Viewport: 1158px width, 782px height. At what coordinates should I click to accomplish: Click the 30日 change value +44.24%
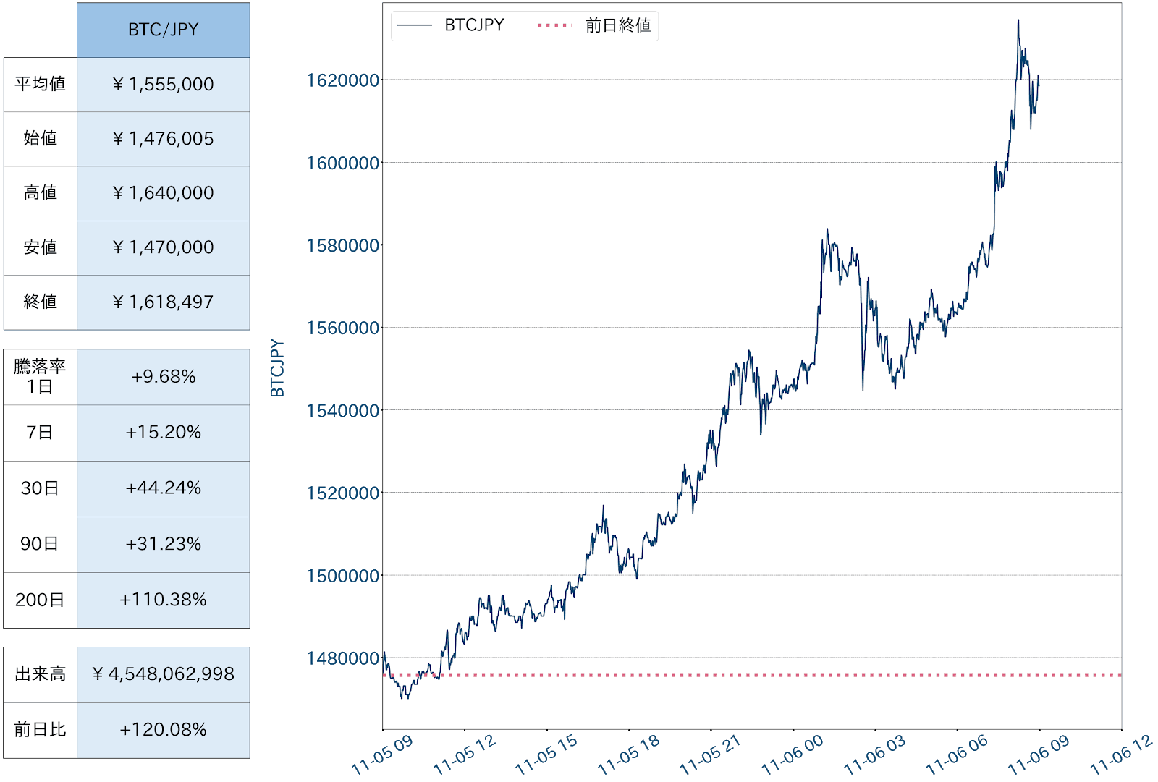pos(163,488)
